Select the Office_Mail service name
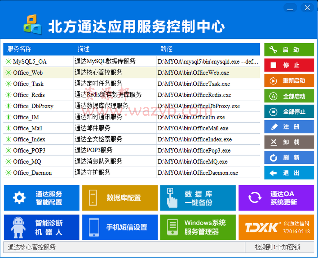 28,128
